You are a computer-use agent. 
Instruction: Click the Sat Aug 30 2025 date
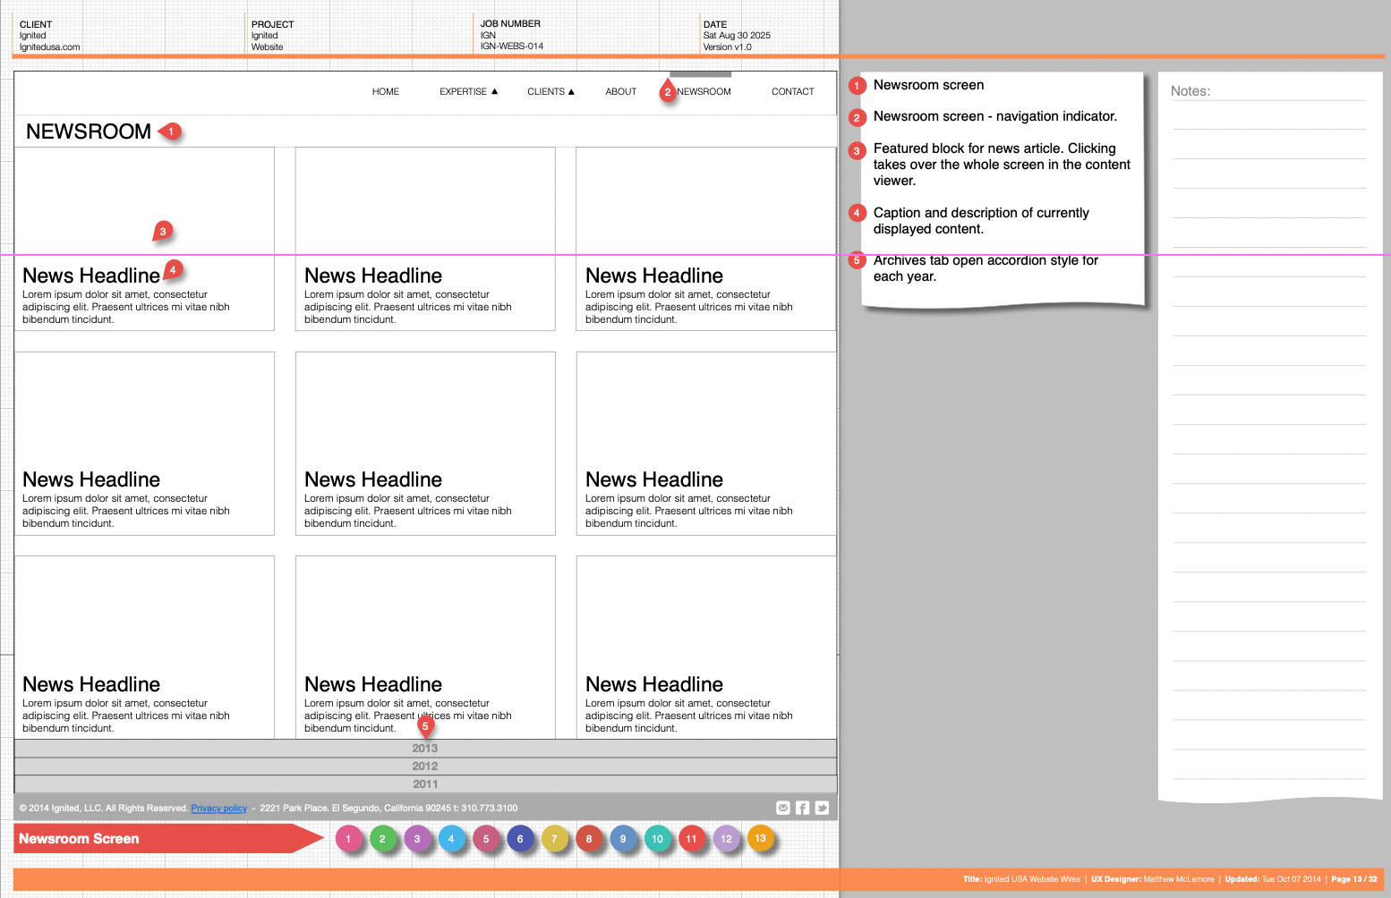(x=737, y=36)
